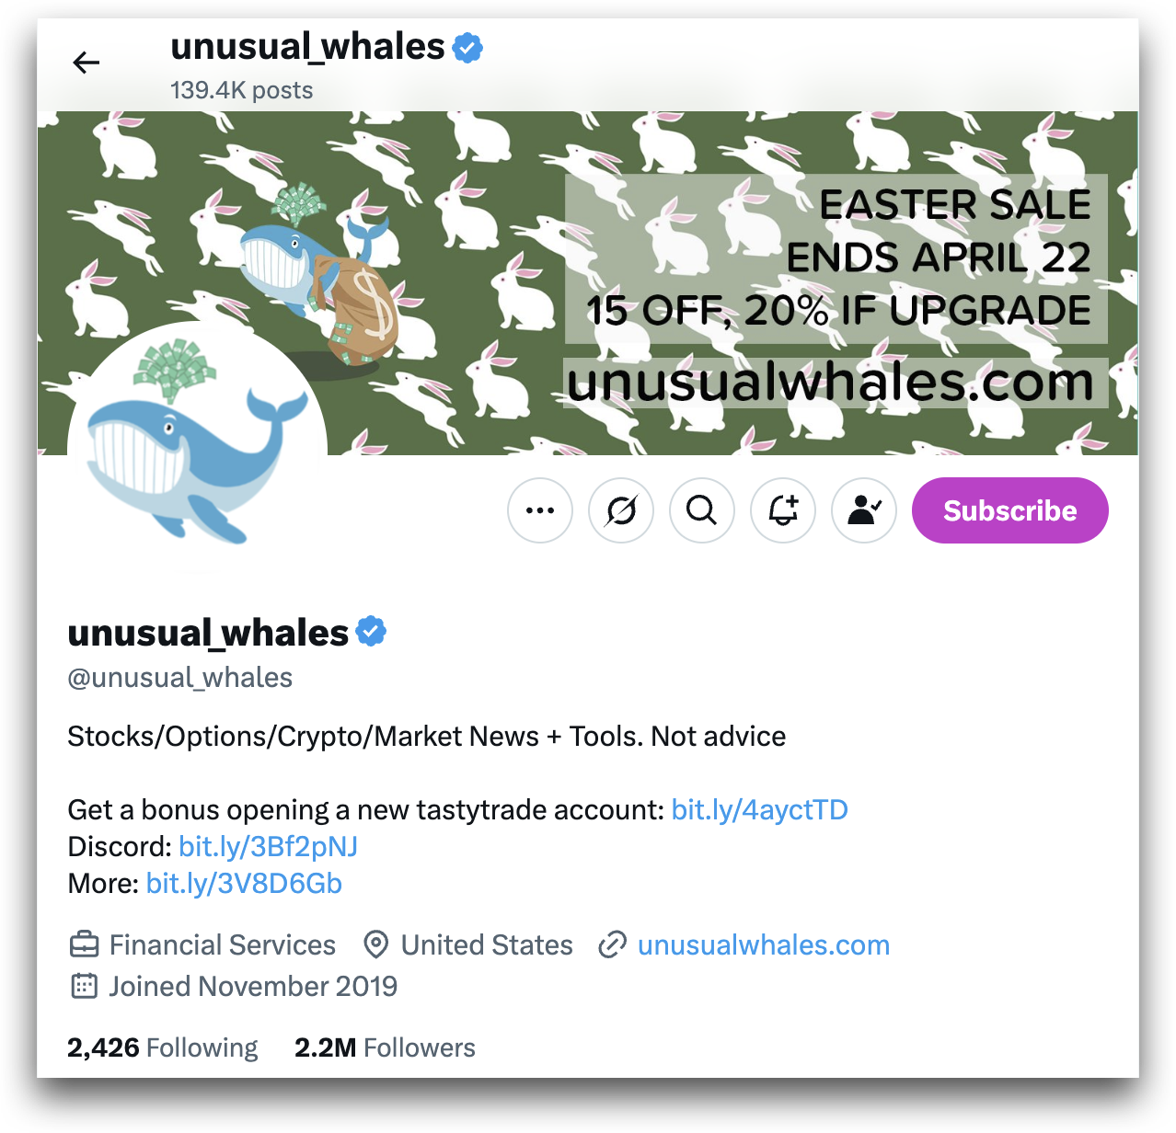1176x1133 pixels.
Task: Turn on post notifications with the bell icon
Action: 783,510
